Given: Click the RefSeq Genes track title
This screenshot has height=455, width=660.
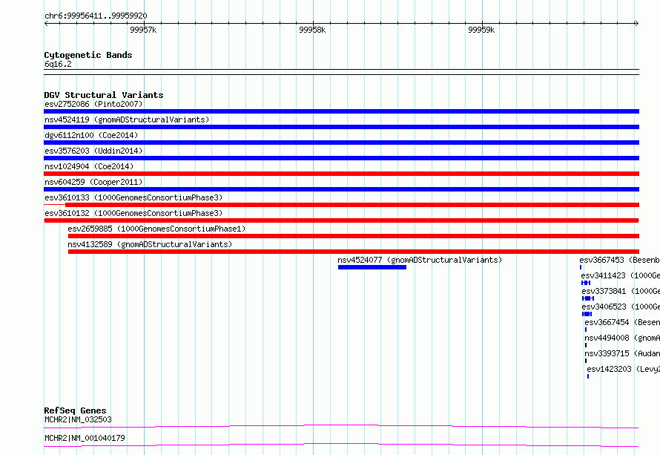Looking at the screenshot, I should click(75, 410).
